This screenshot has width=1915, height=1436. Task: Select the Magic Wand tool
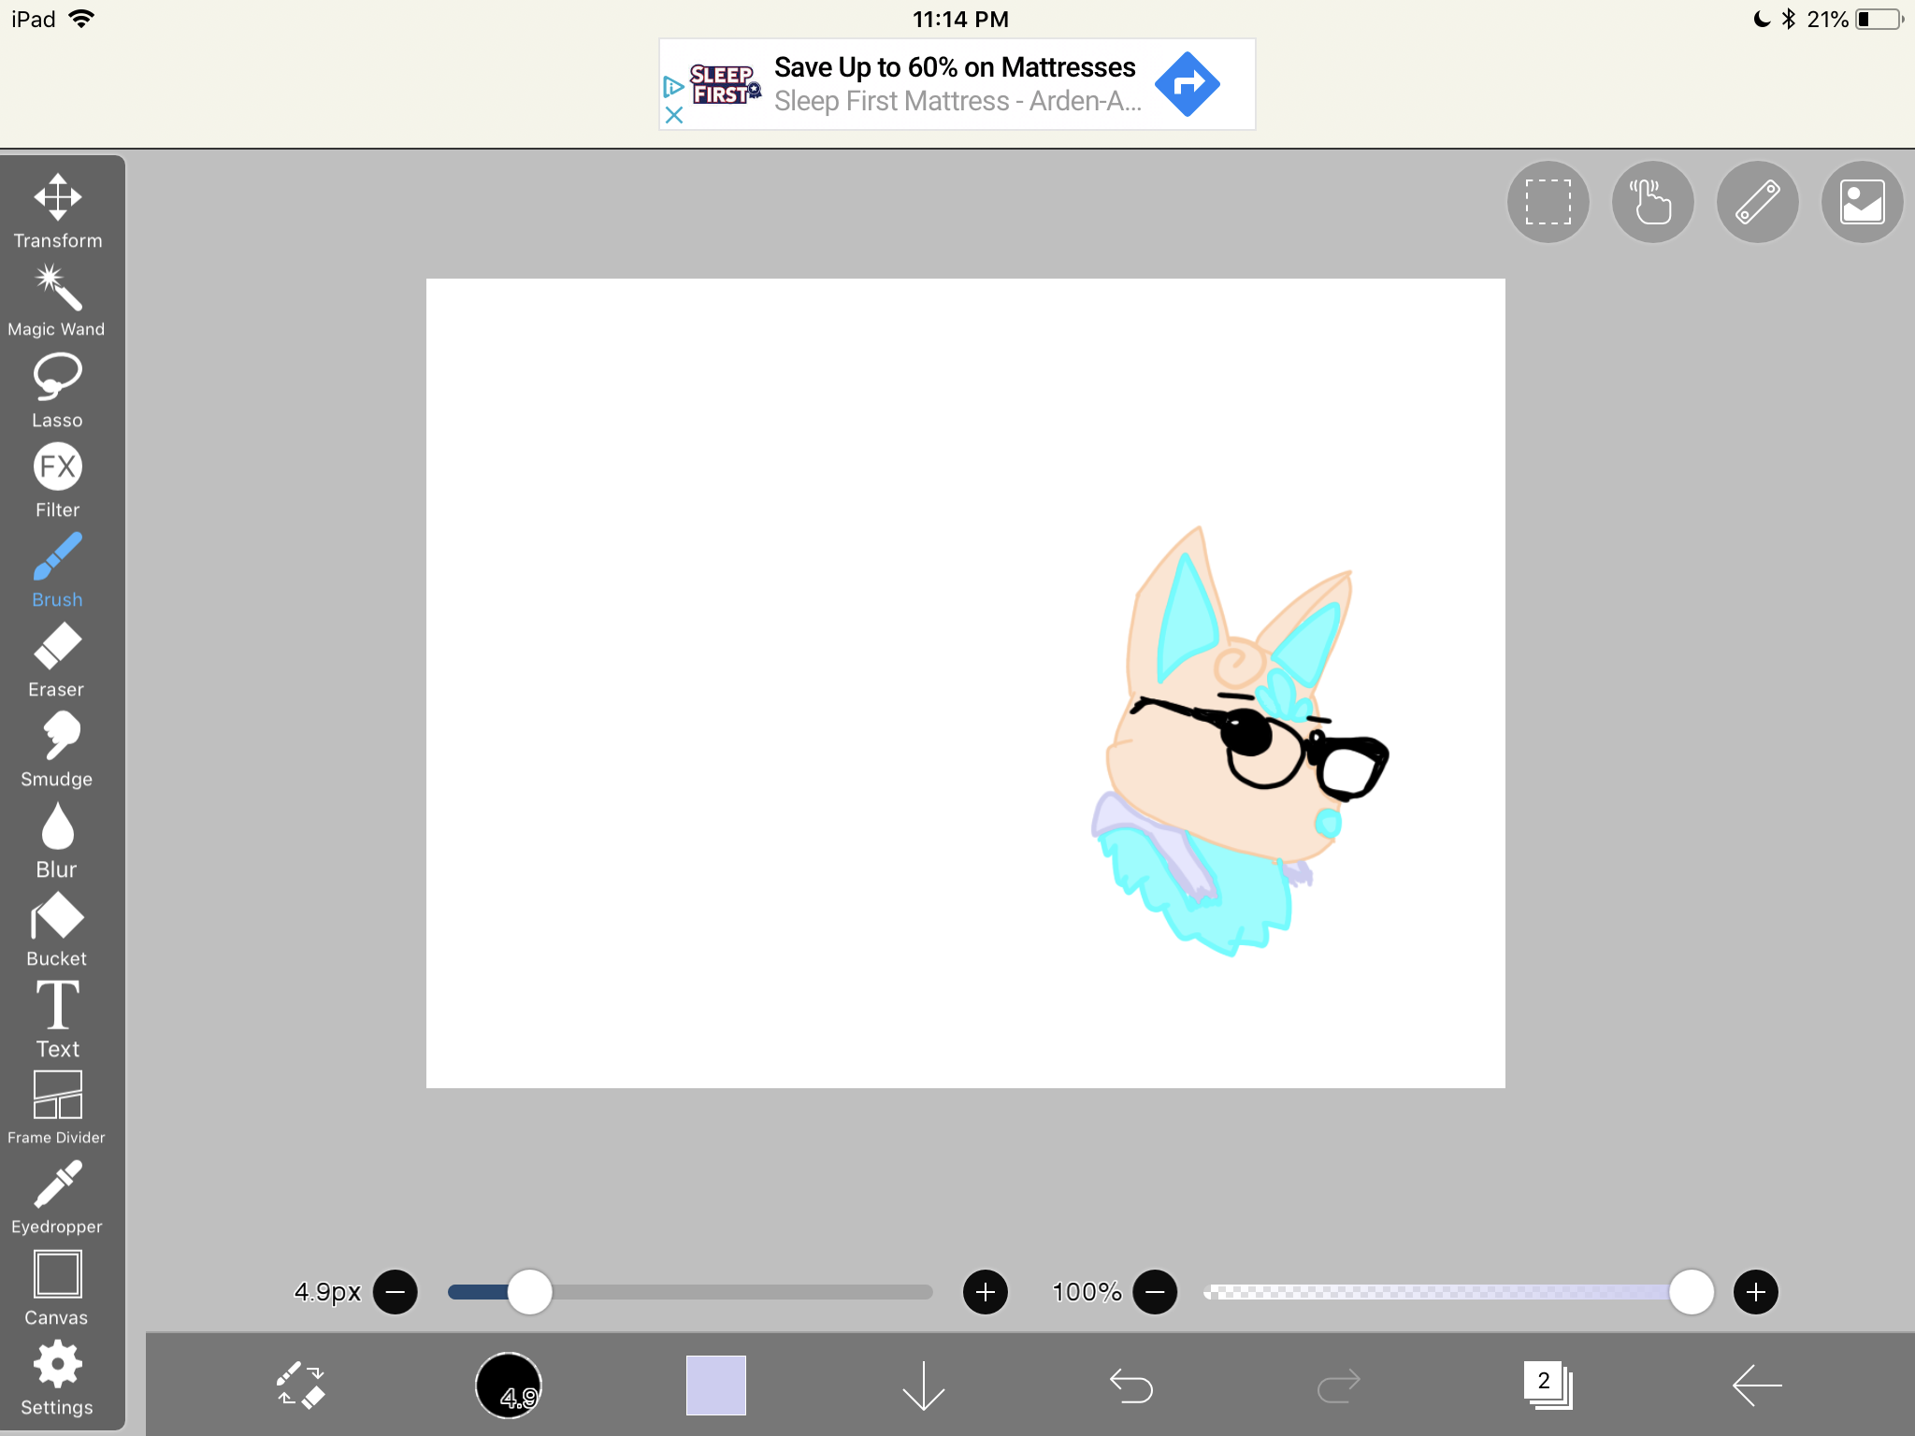[x=57, y=300]
